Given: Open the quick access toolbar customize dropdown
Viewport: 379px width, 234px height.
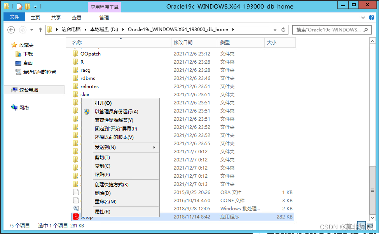Looking at the screenshot, I should pyautogui.click(x=35, y=7).
